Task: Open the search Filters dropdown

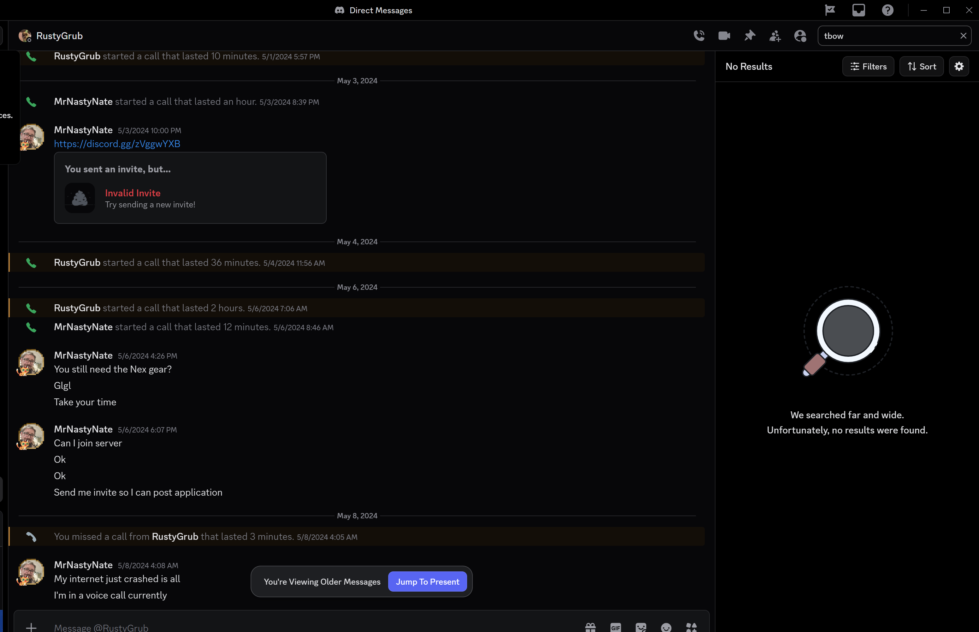Action: [x=868, y=67]
